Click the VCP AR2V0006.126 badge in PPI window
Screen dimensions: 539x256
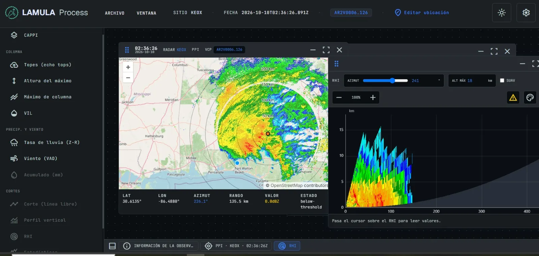(229, 50)
